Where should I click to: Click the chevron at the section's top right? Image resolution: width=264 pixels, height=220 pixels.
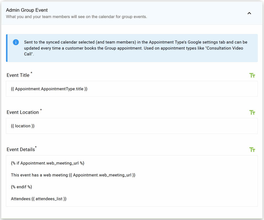point(249,13)
